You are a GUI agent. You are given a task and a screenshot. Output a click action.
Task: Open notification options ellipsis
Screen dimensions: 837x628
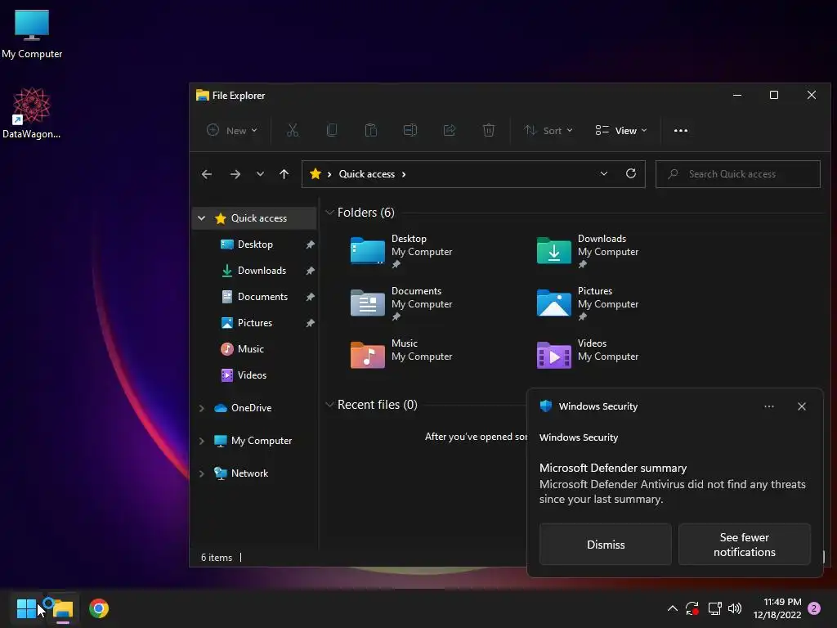(768, 406)
